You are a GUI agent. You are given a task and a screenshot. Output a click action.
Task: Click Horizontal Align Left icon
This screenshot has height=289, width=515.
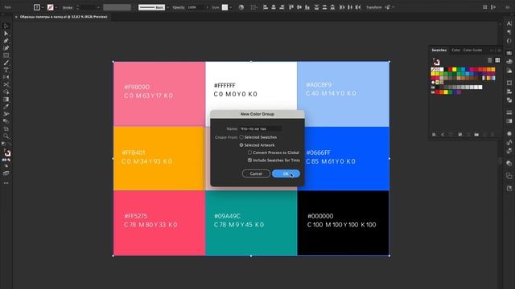[266, 7]
